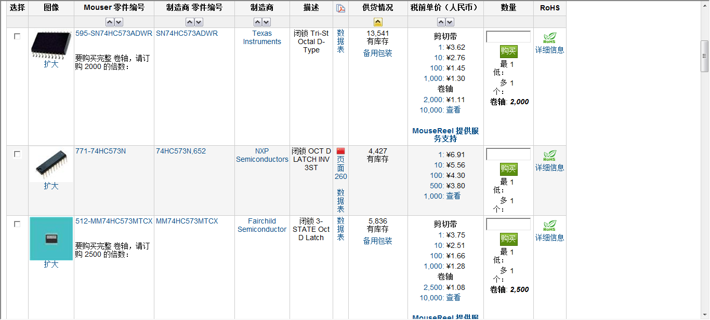Click RoHS leaf icon for SN74HC573ADWR
Image resolution: width=710 pixels, height=320 pixels.
(549, 38)
